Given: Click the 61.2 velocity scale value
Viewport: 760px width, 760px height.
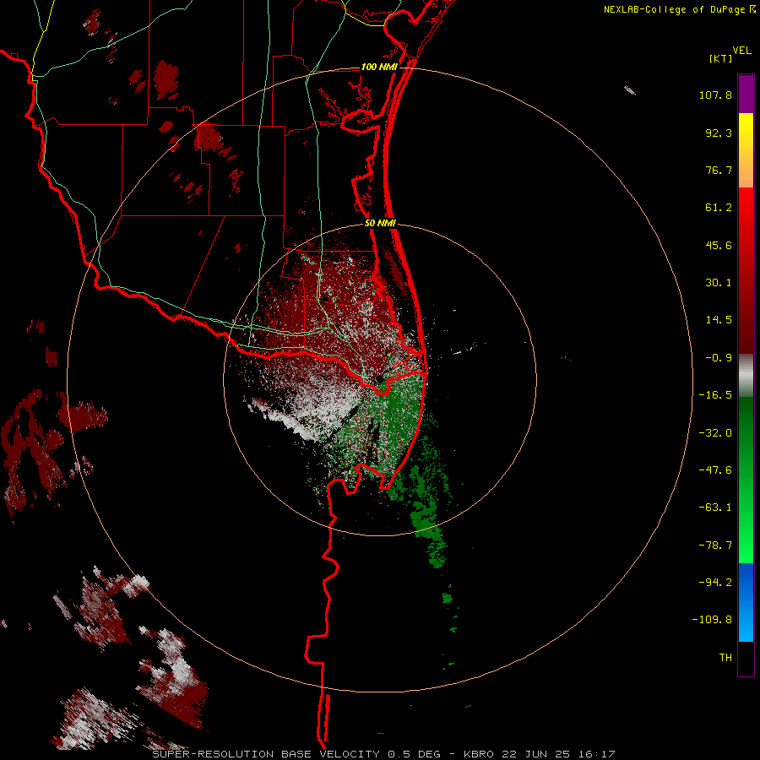Looking at the screenshot, I should [719, 208].
